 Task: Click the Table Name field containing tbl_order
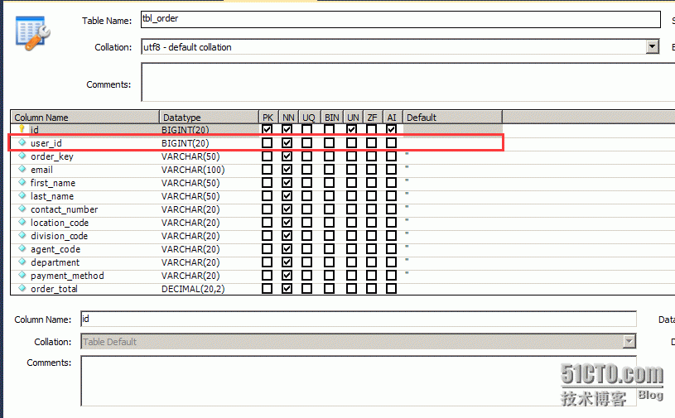[400, 19]
